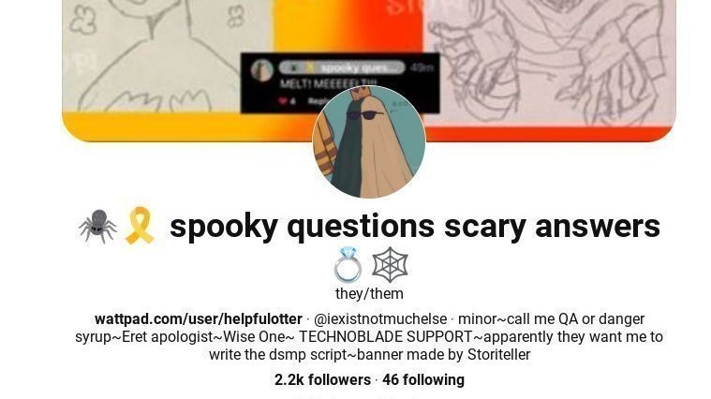Click the spider emoji before the profile name
This screenshot has height=399, width=711.
(x=97, y=226)
